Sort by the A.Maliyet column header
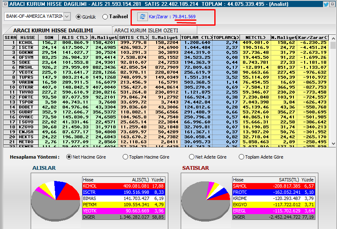337x229 pixels. point(104,38)
